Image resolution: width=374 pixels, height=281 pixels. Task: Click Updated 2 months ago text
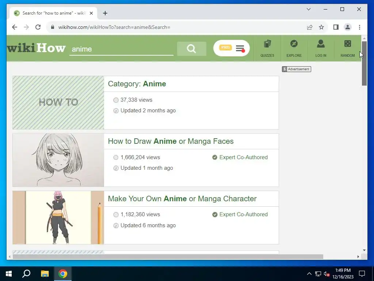pos(148,110)
